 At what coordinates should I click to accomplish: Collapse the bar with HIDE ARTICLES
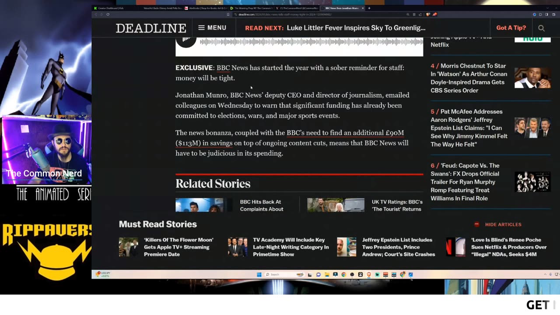498,224
